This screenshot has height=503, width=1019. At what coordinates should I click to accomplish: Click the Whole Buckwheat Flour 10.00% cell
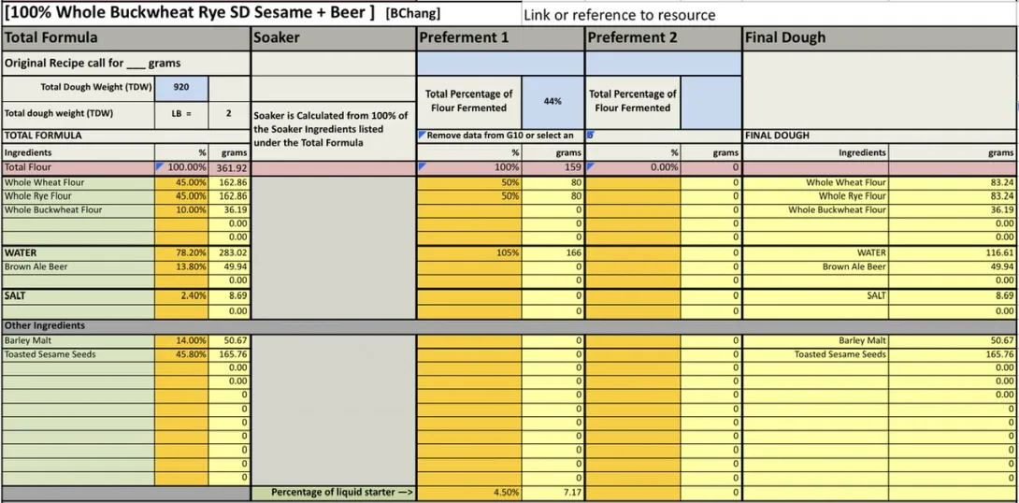tap(181, 210)
